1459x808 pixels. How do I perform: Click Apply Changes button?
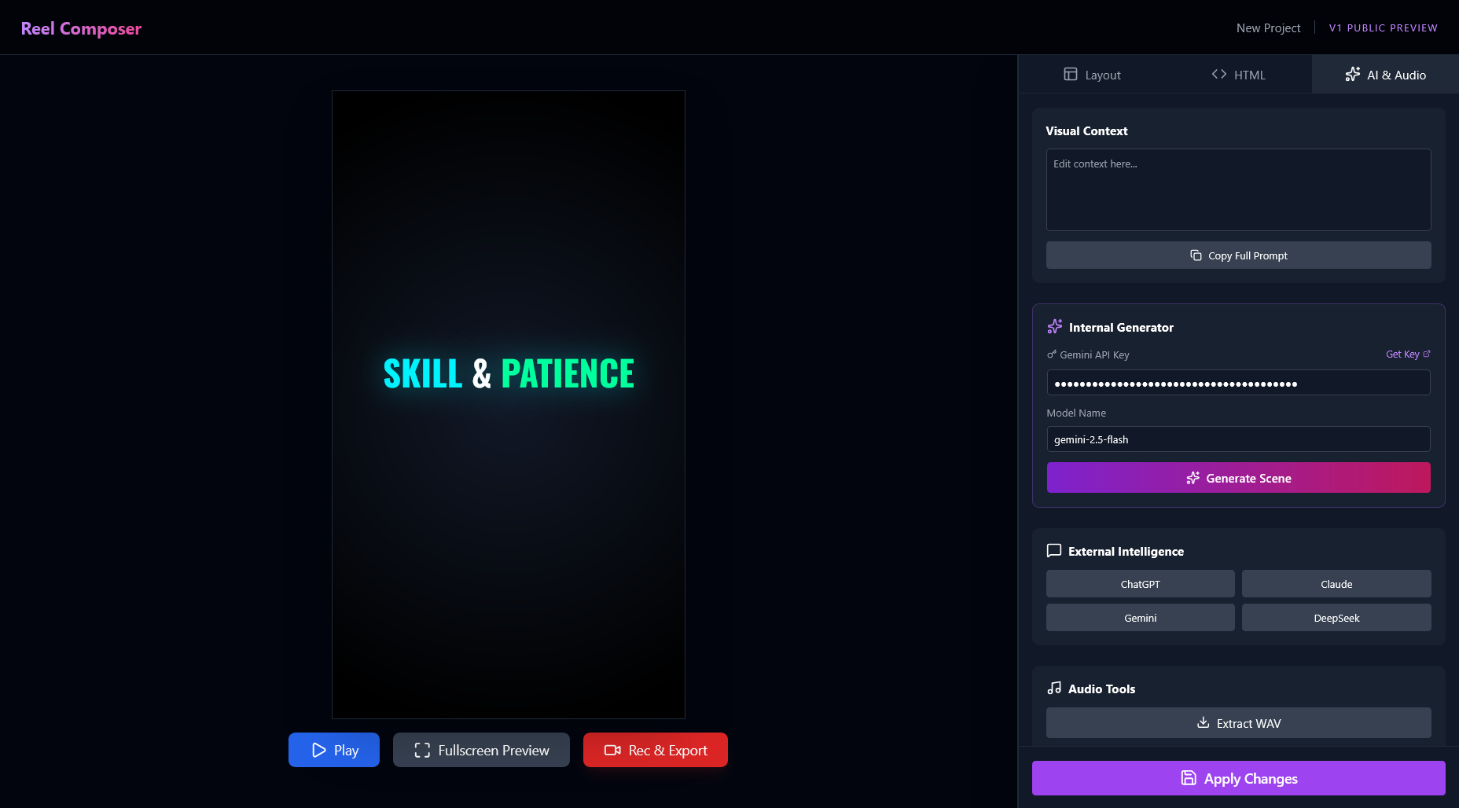[x=1238, y=778]
